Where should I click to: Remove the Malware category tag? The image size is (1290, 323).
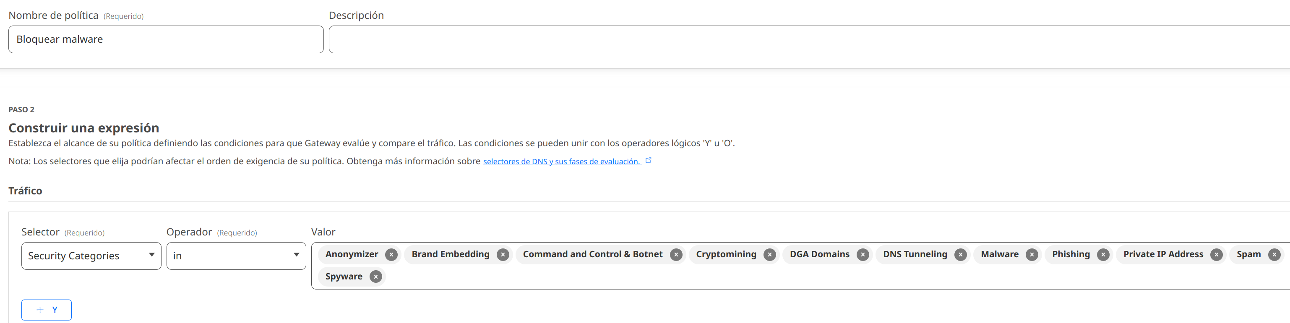1032,254
